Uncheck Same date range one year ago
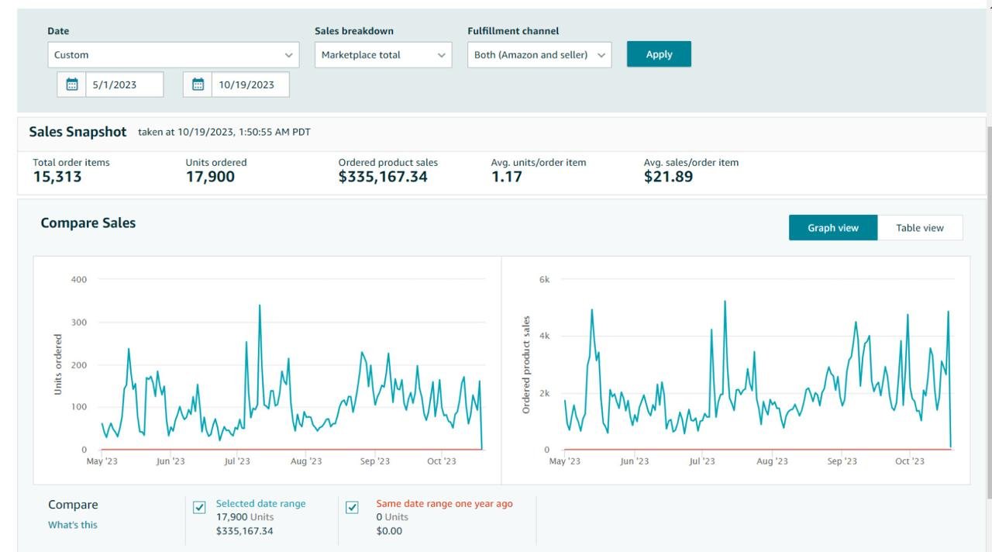The width and height of the screenshot is (992, 552). click(352, 507)
